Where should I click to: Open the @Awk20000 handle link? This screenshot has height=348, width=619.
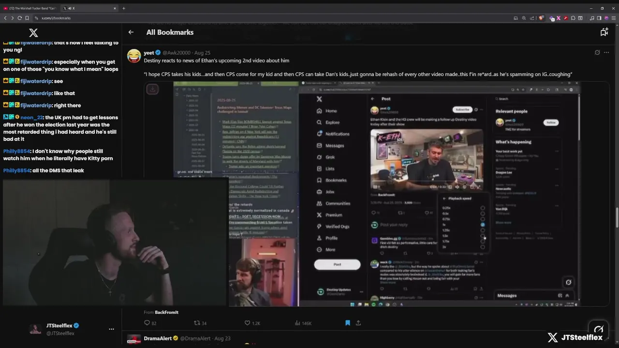pyautogui.click(x=176, y=53)
